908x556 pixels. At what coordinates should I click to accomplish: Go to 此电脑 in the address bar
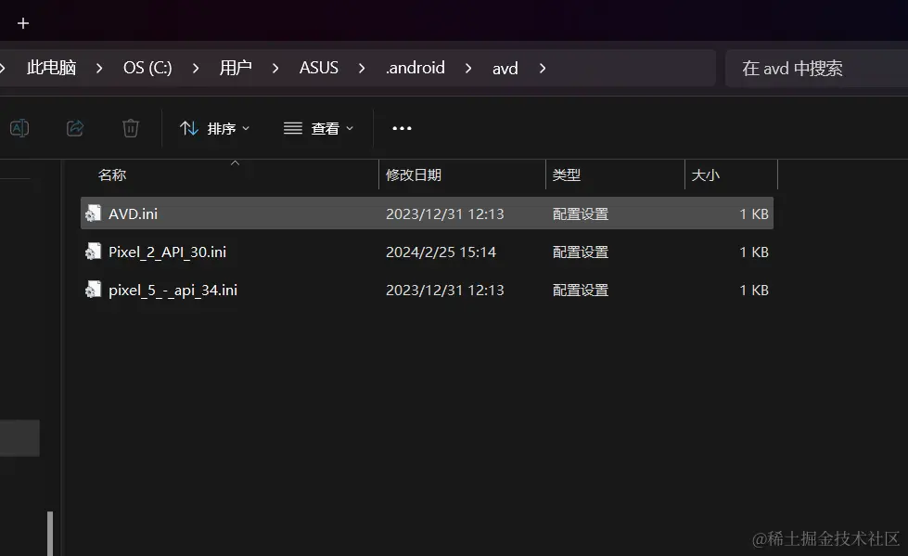[52, 68]
